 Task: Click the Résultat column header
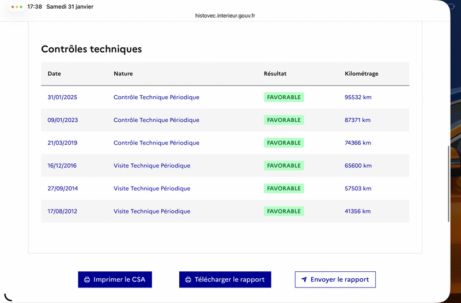(275, 74)
